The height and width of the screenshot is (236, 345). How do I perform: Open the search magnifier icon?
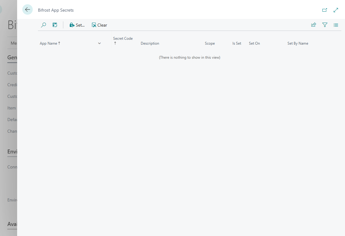(x=43, y=25)
